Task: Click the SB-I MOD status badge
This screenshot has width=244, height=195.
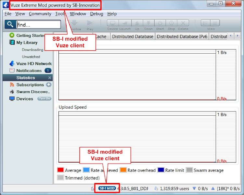Action: tap(107, 188)
